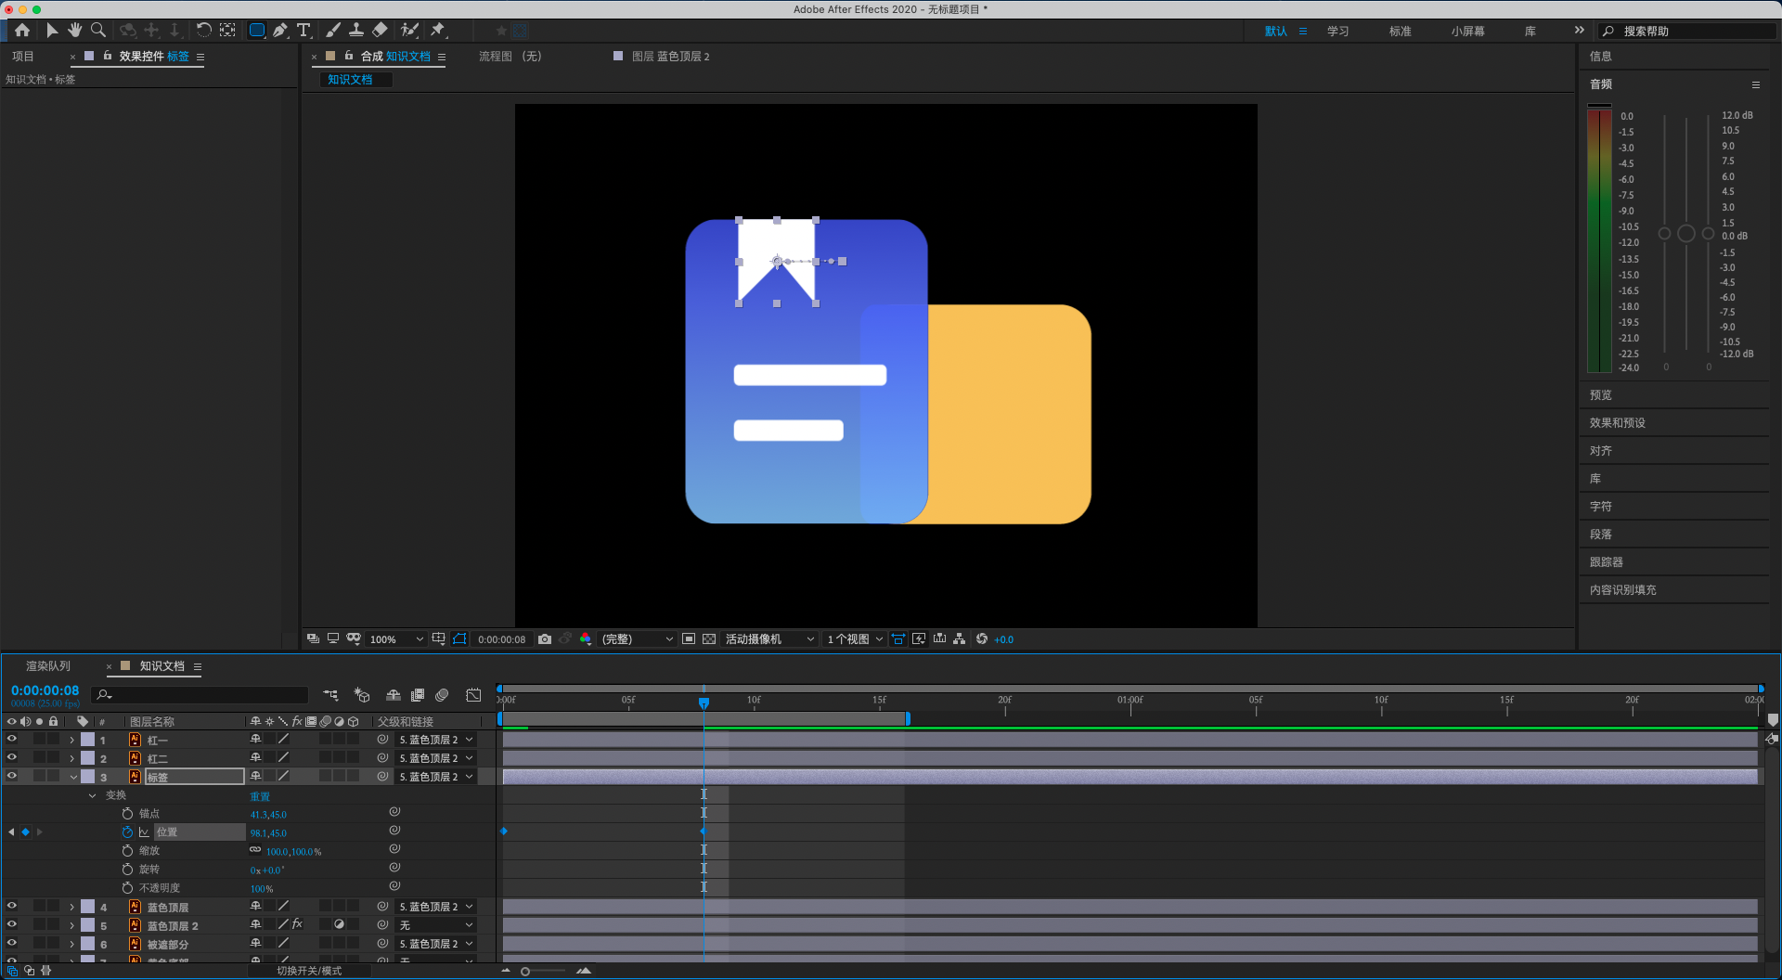Open the show channel RGB icon
Screen dimensions: 1782x980
(x=586, y=639)
